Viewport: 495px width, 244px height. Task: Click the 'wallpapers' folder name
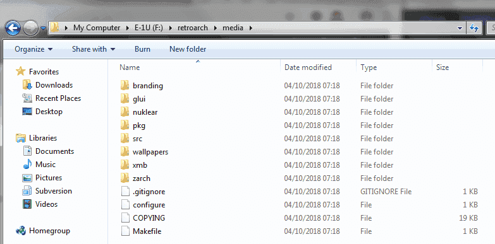pyautogui.click(x=150, y=152)
